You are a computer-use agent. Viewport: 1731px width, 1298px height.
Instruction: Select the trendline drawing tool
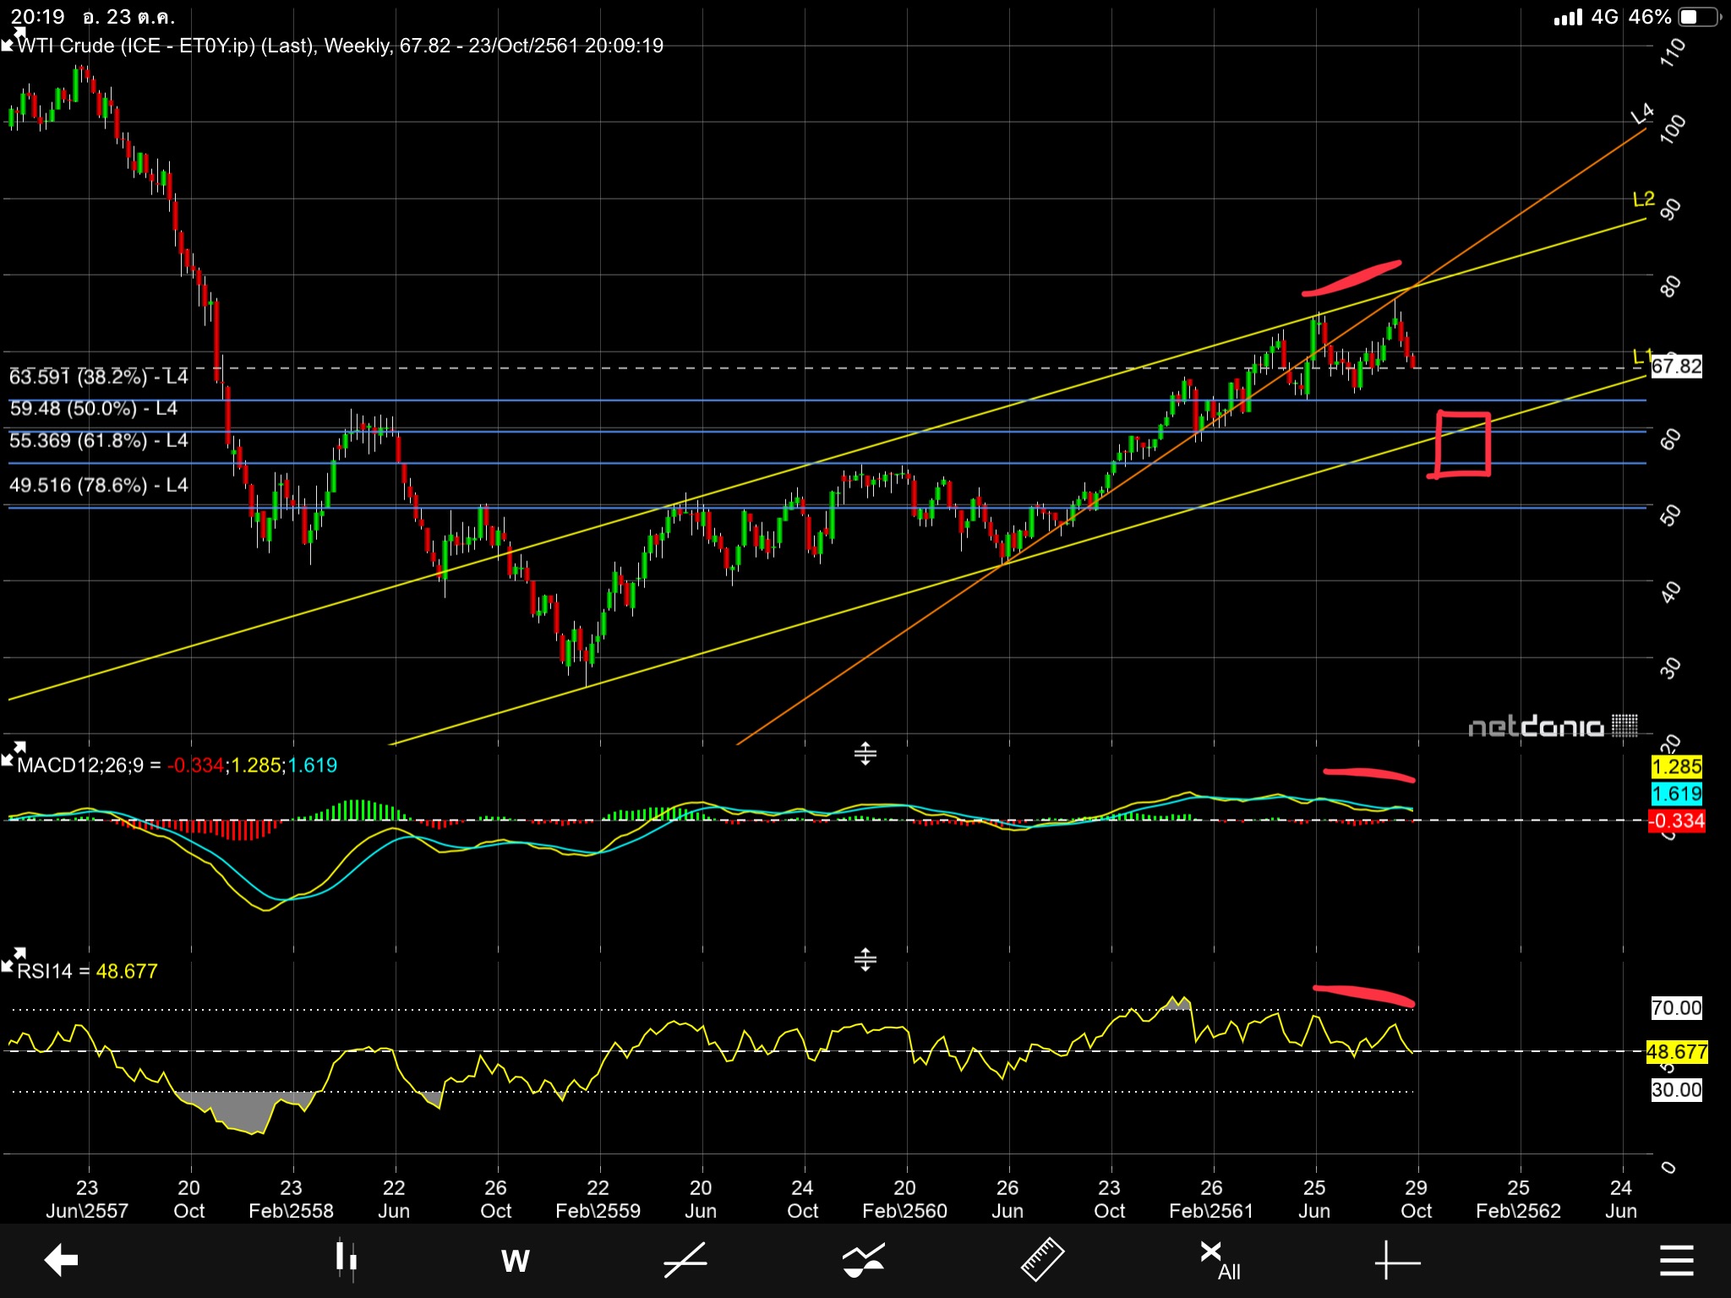point(685,1260)
